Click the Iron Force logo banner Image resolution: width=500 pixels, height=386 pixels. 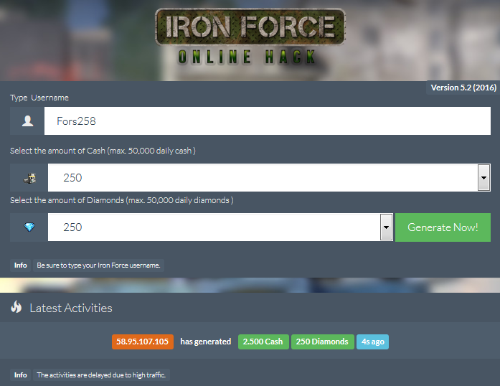pos(250,27)
